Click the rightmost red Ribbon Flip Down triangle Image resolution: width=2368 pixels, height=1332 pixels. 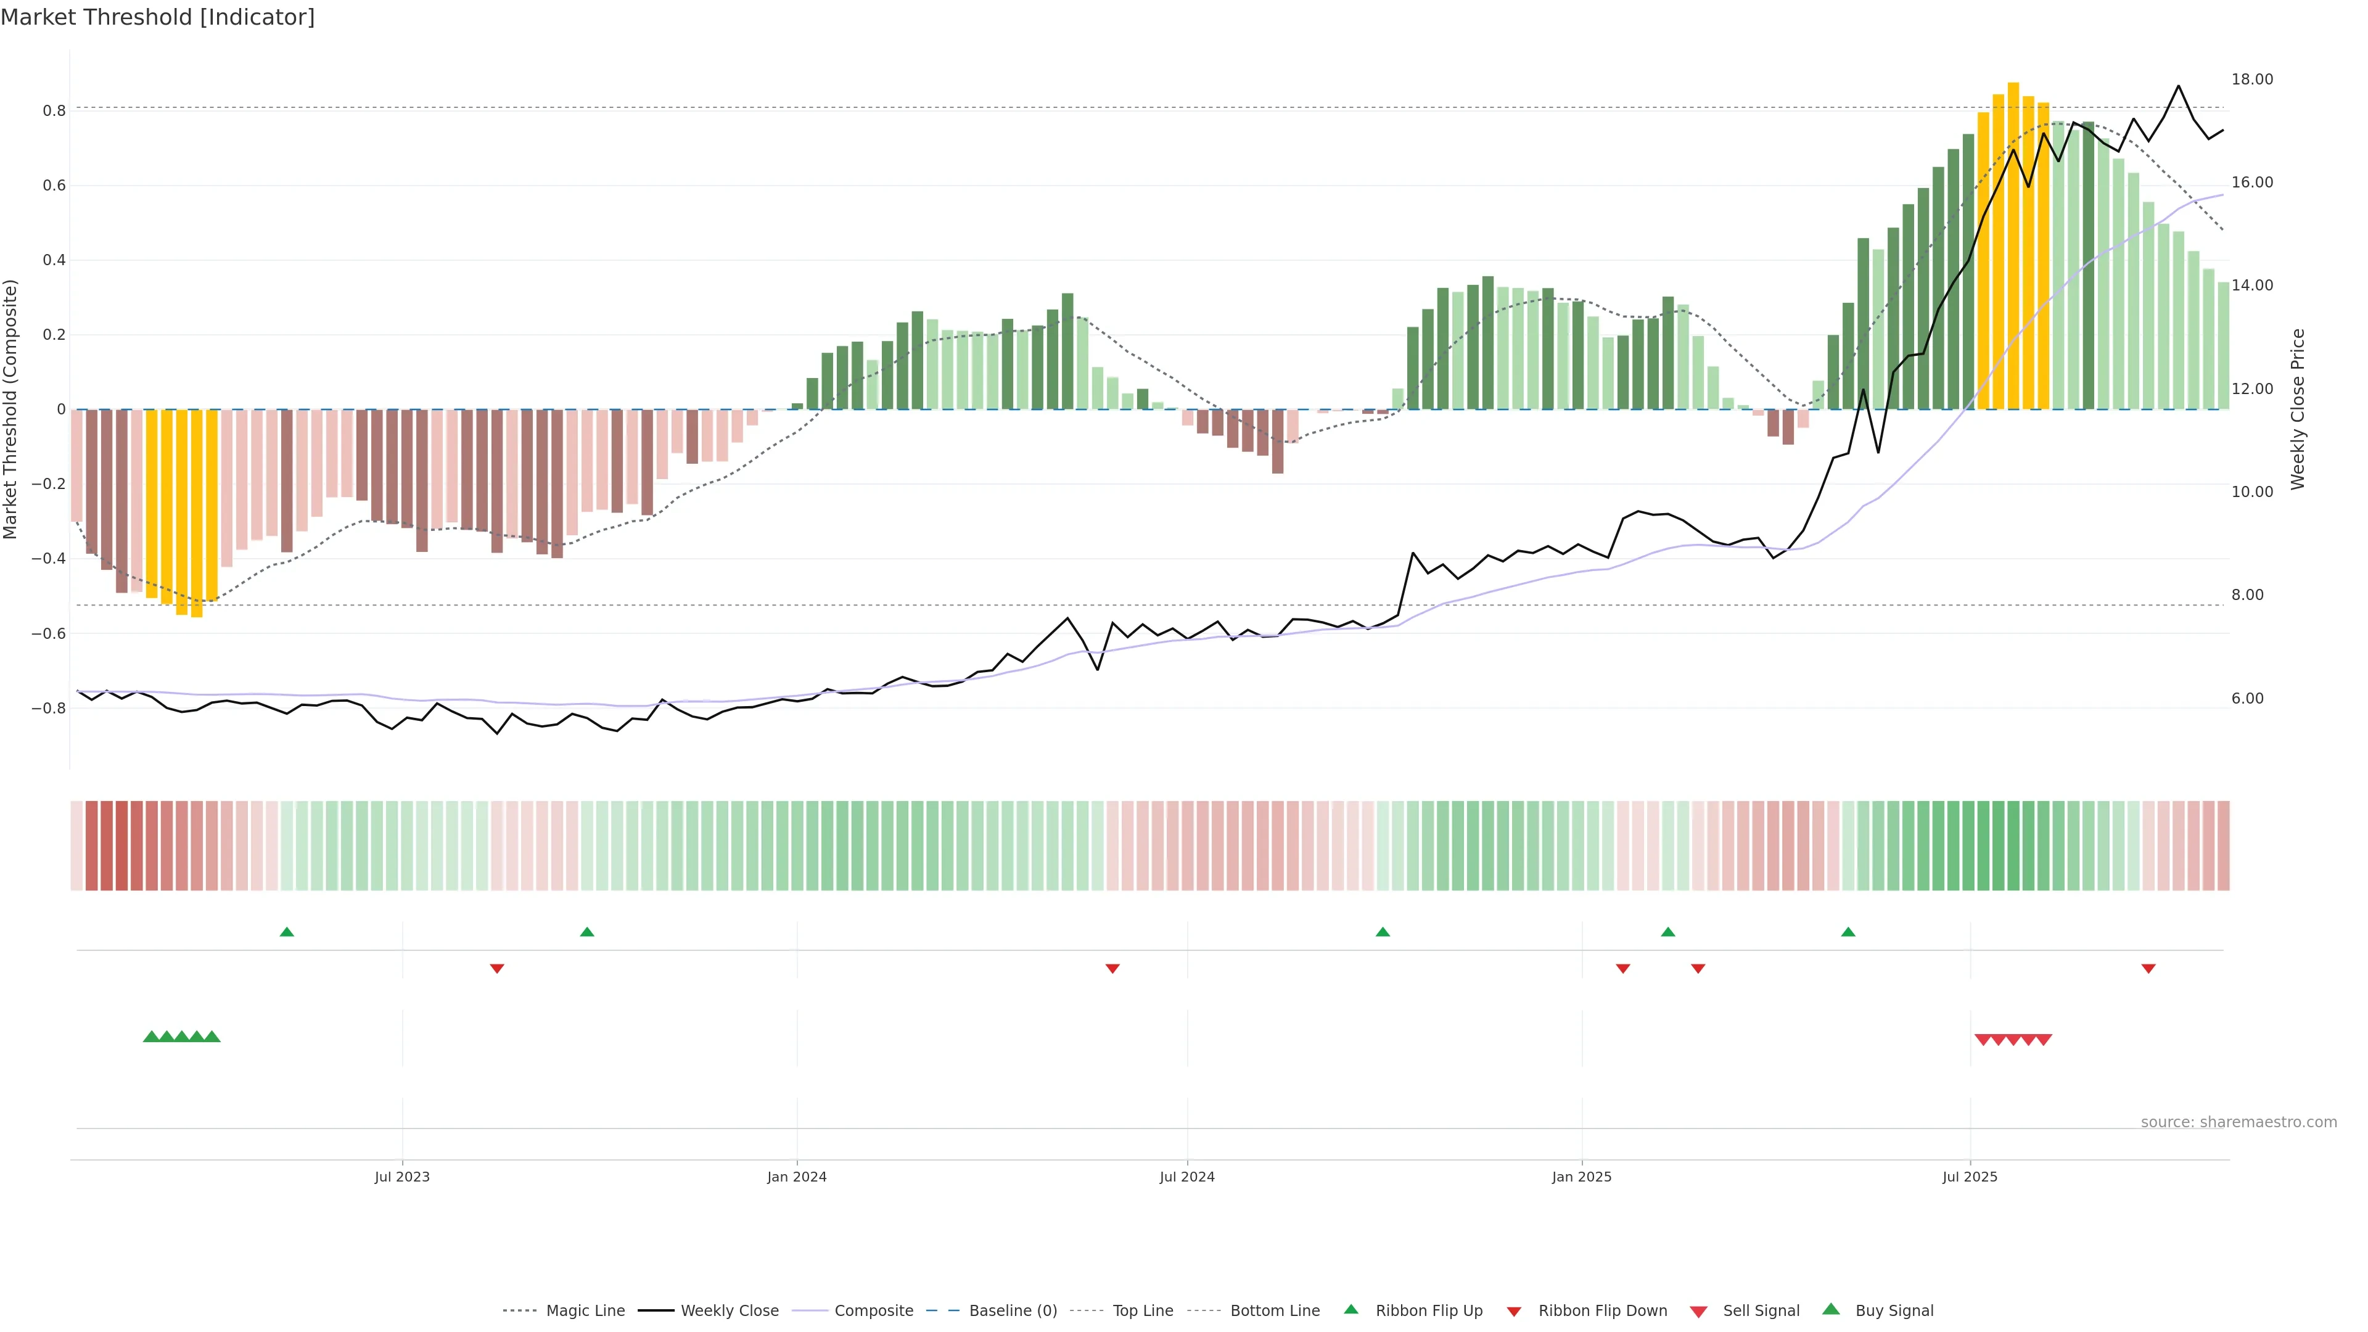tap(2148, 968)
